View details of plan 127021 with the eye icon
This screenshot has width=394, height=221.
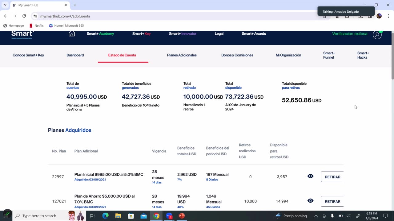[x=310, y=201]
